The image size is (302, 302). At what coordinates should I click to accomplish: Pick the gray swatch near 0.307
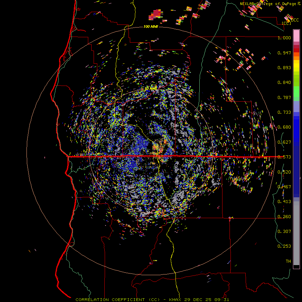point(296,233)
